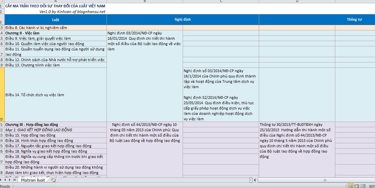Select column B header
The height and width of the screenshot is (188, 375).
(x=145, y=1)
